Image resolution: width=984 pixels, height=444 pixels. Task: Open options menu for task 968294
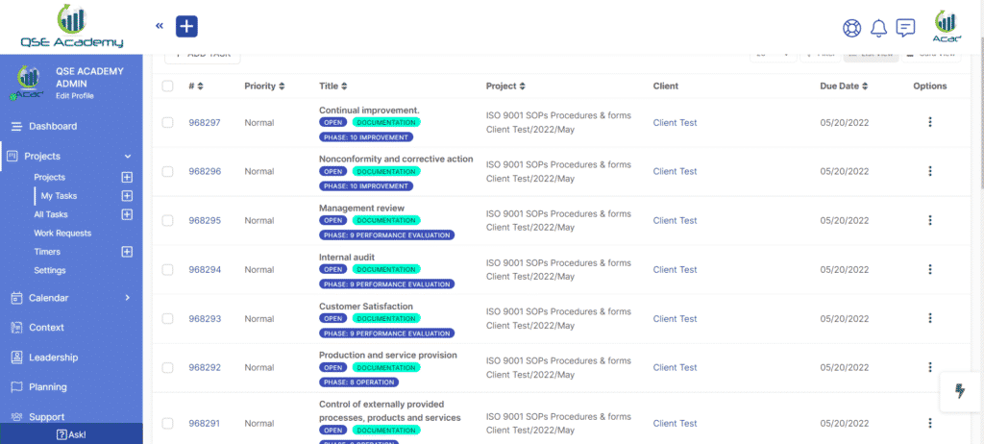(930, 269)
